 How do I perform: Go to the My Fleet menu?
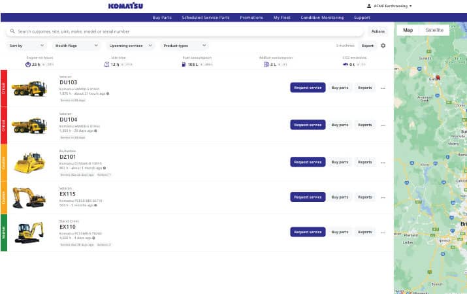click(x=282, y=18)
